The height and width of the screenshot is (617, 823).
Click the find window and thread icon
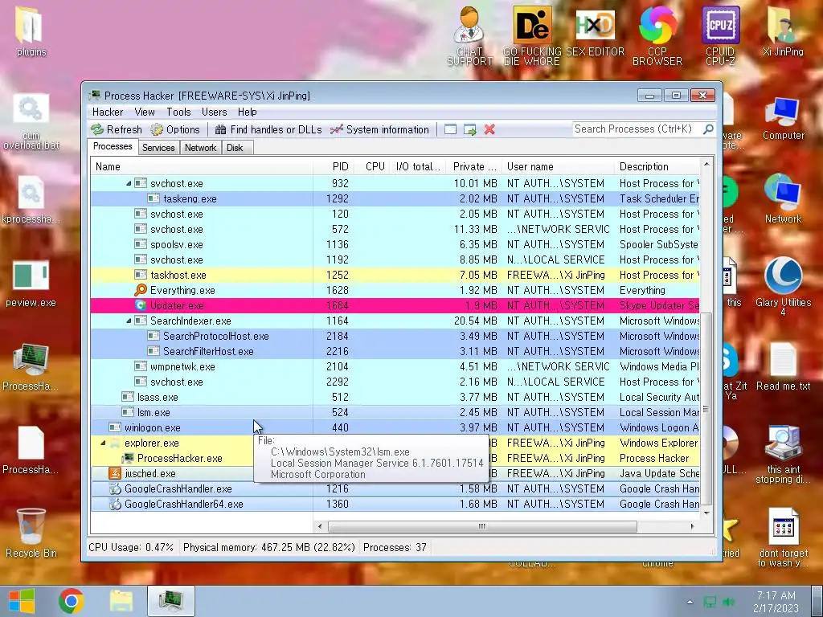pyautogui.click(x=469, y=129)
